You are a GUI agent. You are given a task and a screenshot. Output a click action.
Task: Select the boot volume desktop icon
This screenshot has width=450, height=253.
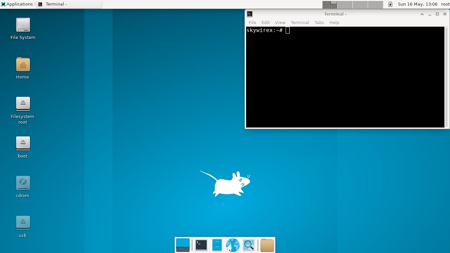pyautogui.click(x=23, y=143)
